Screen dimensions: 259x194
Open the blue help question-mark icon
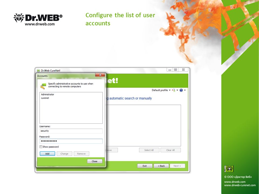(181, 90)
